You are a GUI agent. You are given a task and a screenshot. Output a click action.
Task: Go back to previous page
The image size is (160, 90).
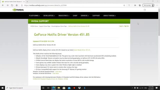pos(3,5)
